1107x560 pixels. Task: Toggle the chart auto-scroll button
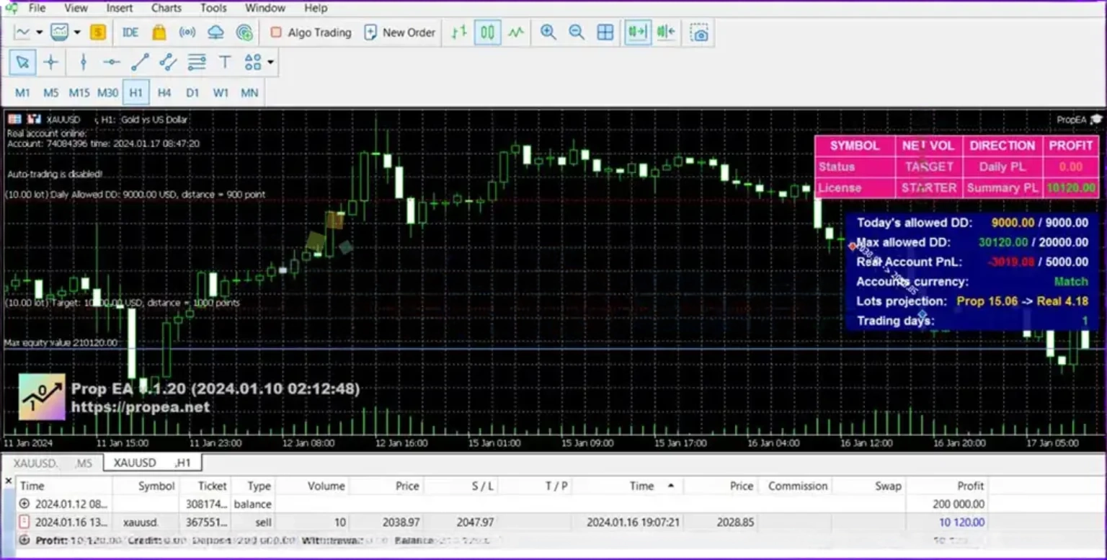[x=637, y=32]
